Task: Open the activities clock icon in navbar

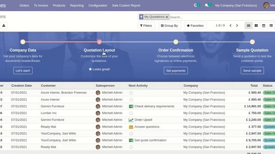Action: point(196,5)
